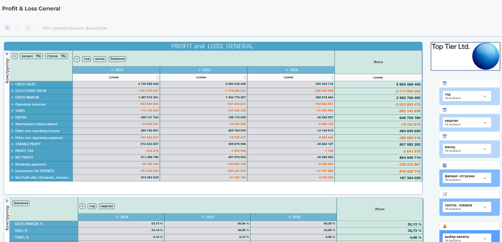This screenshot has width=502, height=242.
Task: Sort the 2024 сумма column
Action: click(x=157, y=77)
